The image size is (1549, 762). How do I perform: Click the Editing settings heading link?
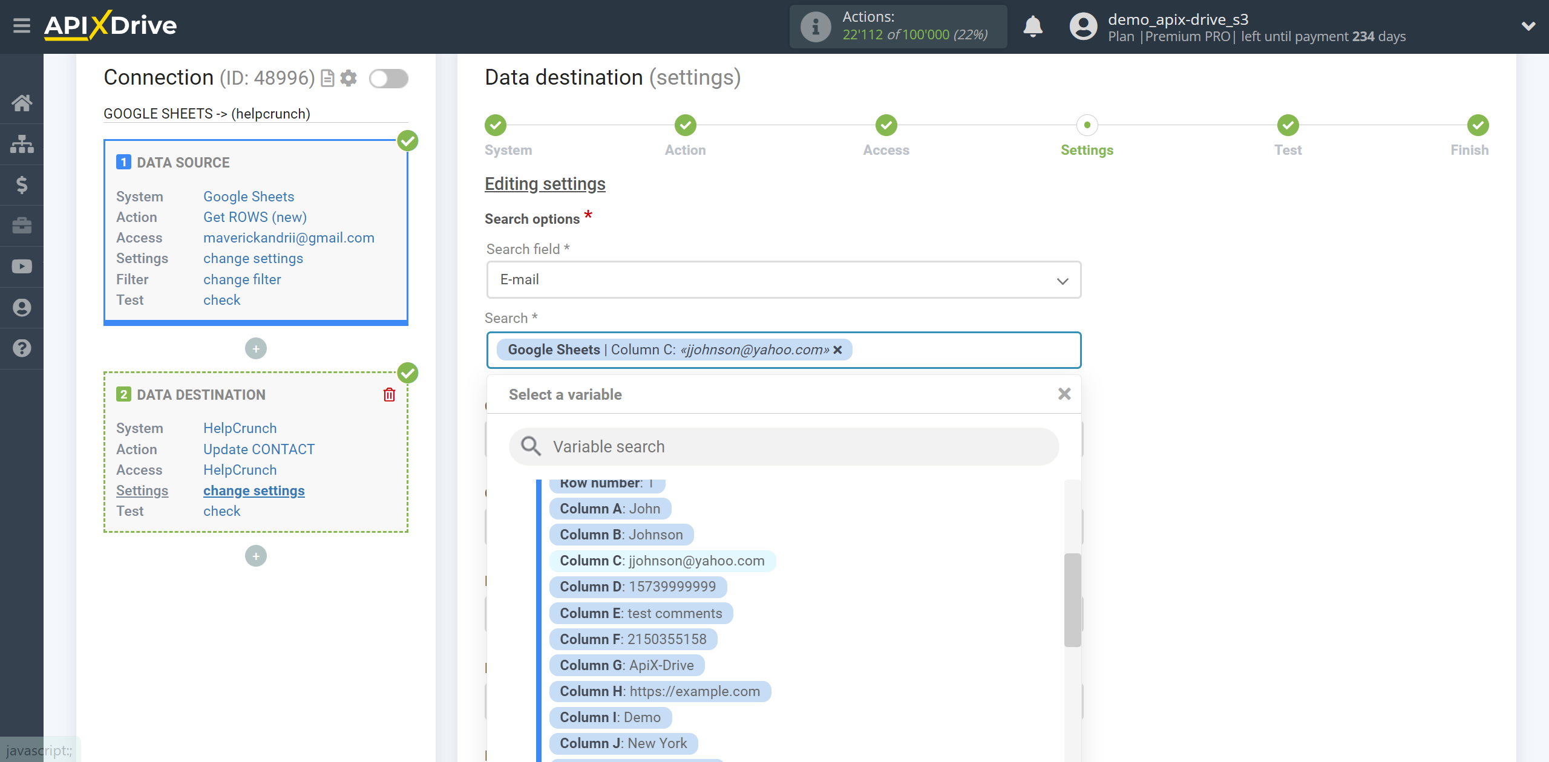coord(545,184)
